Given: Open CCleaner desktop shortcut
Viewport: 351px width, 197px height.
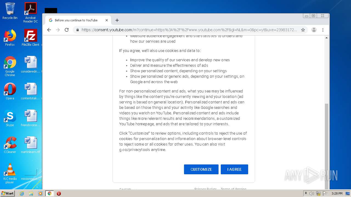Looking at the screenshot, I should (x=10, y=145).
